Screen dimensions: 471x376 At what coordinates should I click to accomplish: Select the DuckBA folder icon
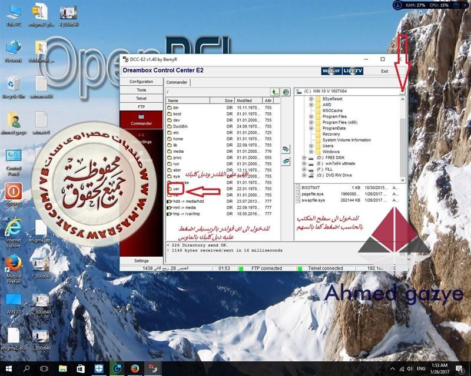[x=170, y=126]
